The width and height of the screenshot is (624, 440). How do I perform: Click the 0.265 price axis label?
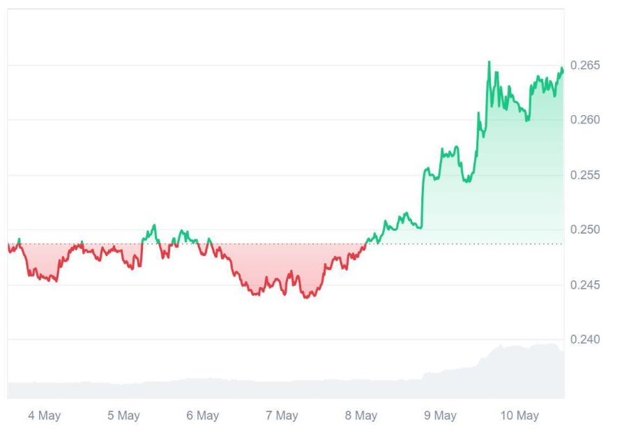tap(584, 66)
